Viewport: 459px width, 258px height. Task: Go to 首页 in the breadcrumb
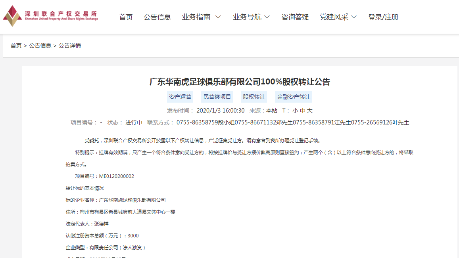click(x=16, y=46)
